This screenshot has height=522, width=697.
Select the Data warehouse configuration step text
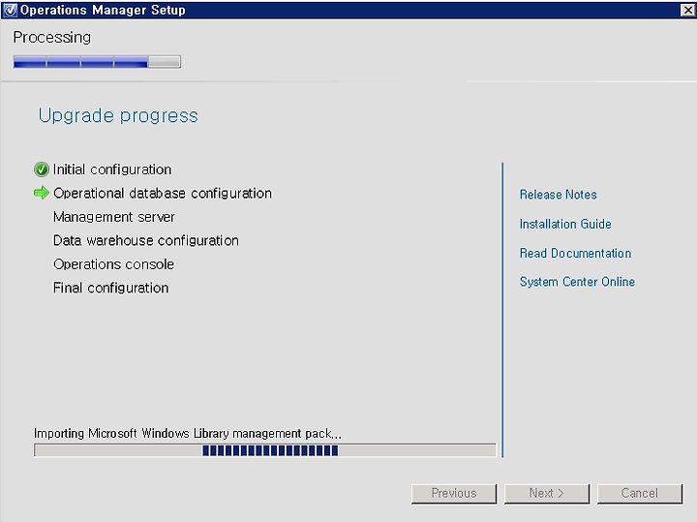146,240
